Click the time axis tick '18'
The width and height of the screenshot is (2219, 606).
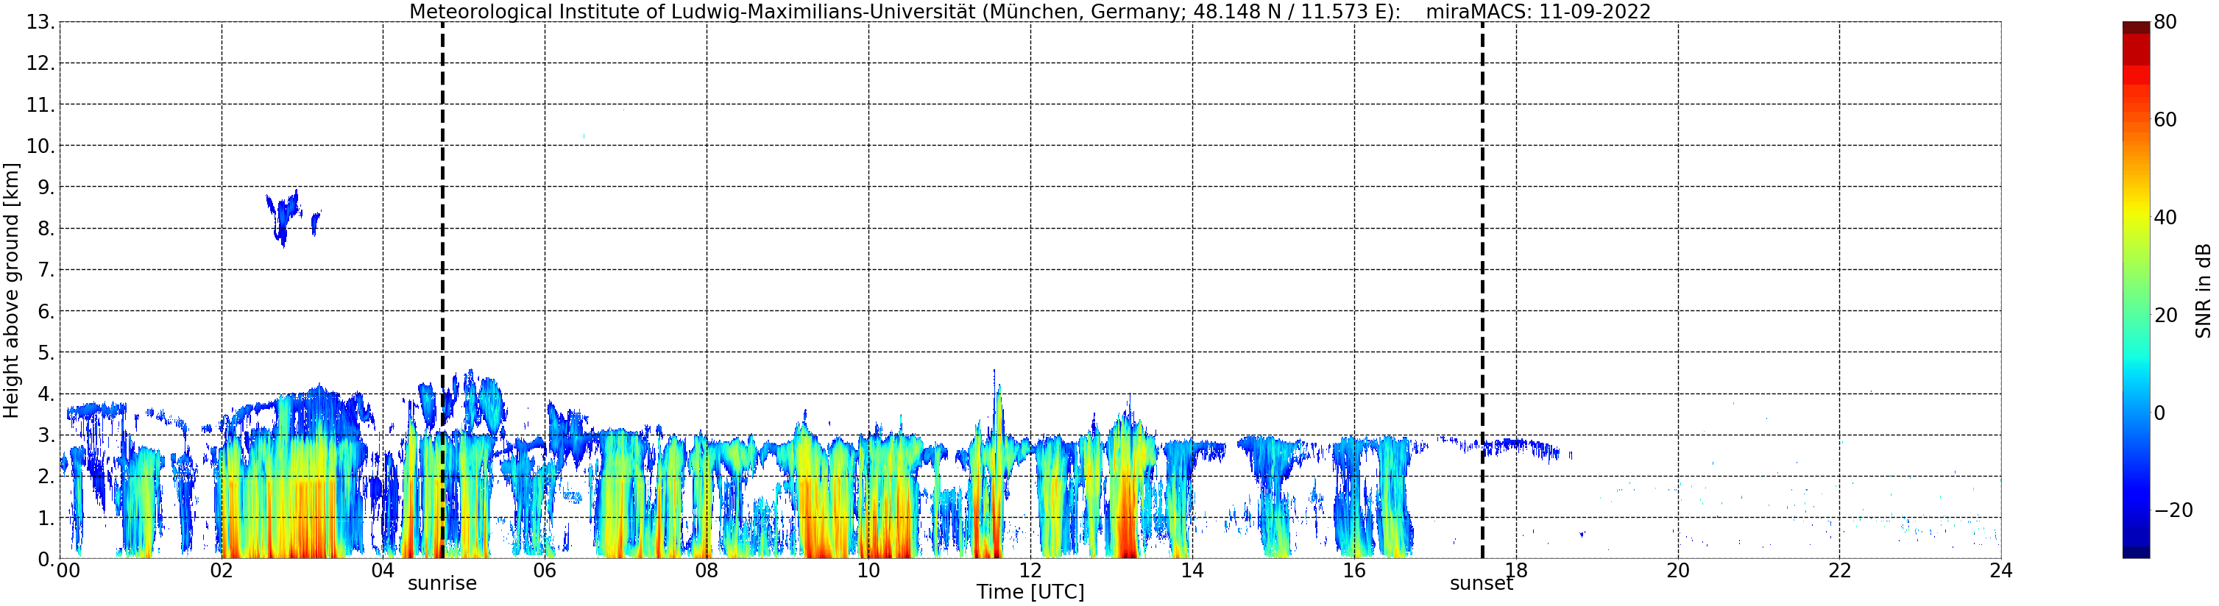(1516, 571)
